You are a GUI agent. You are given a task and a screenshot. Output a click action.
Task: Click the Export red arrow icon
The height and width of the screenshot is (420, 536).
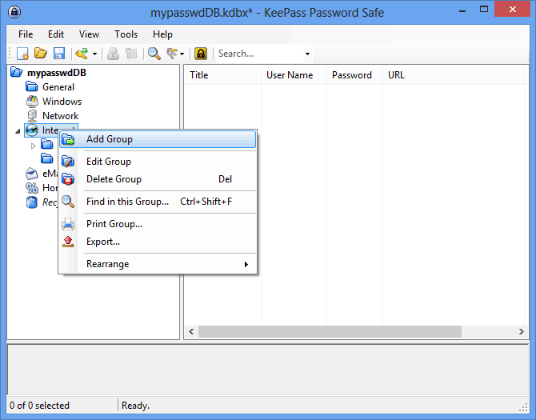(x=68, y=242)
